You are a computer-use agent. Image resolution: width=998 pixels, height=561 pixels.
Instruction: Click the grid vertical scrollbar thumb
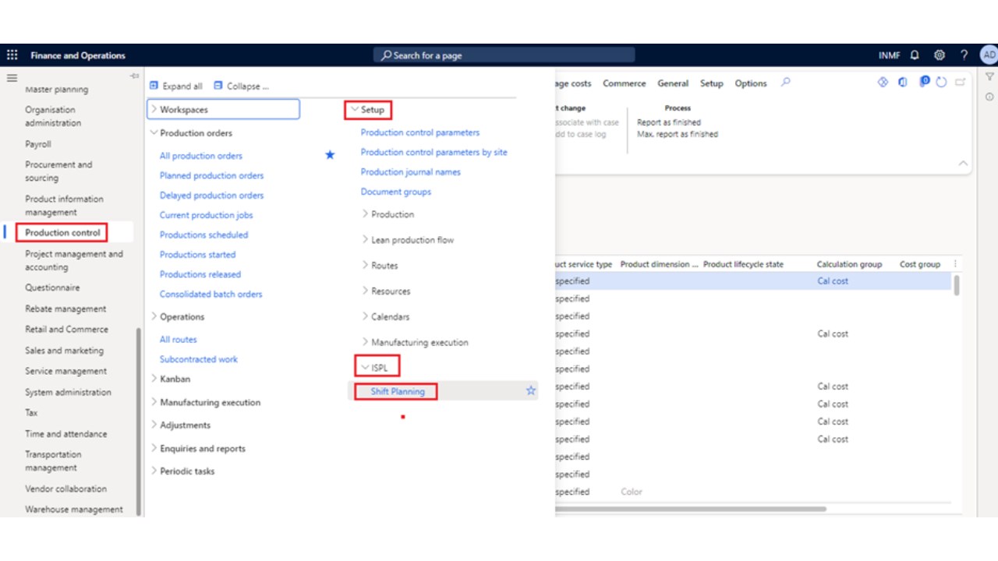(x=957, y=284)
